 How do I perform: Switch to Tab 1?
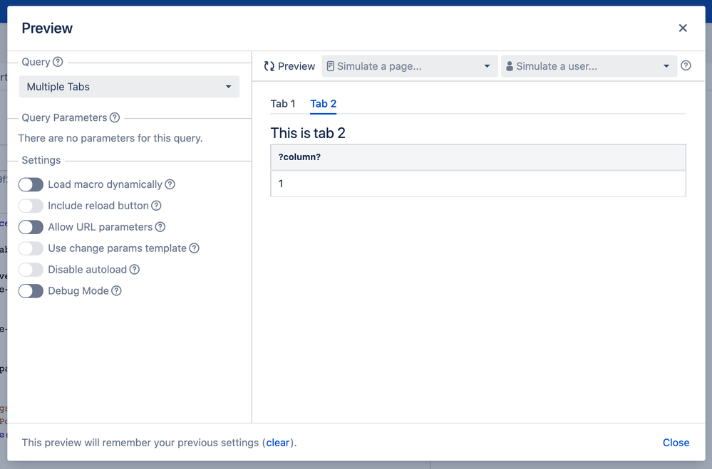coord(283,104)
